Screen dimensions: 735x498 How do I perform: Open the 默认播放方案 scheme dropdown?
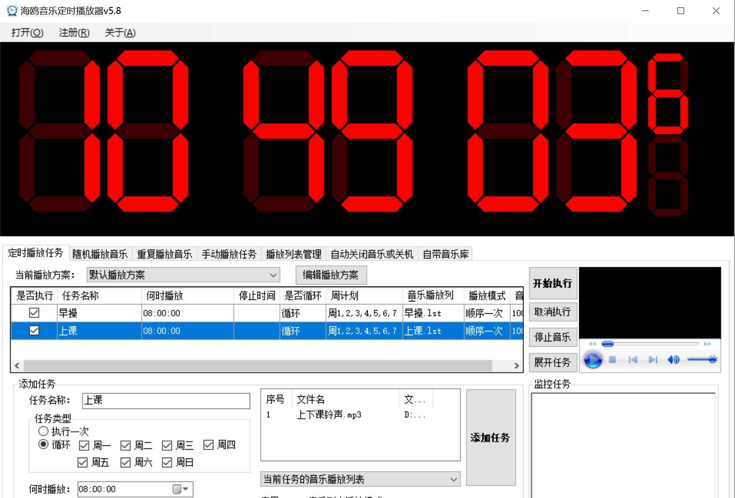pos(274,275)
